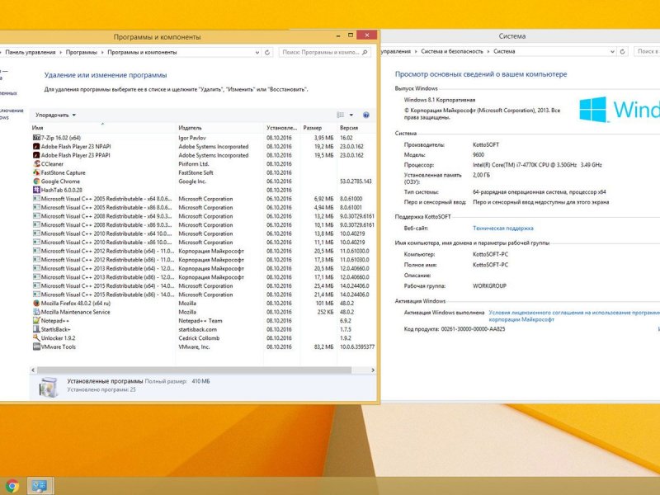The image size is (660, 495).
Task: Pick the FastStone Capture icon
Action: pyautogui.click(x=36, y=172)
